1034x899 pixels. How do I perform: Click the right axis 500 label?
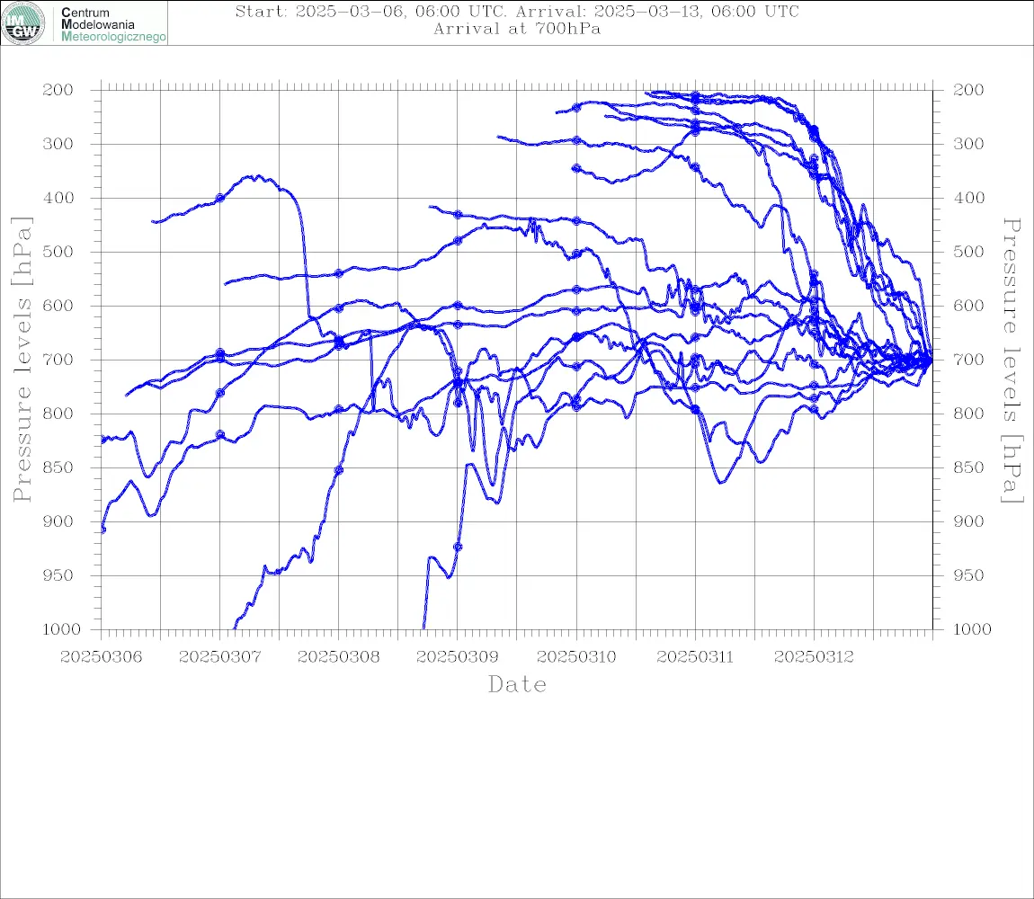click(x=968, y=252)
